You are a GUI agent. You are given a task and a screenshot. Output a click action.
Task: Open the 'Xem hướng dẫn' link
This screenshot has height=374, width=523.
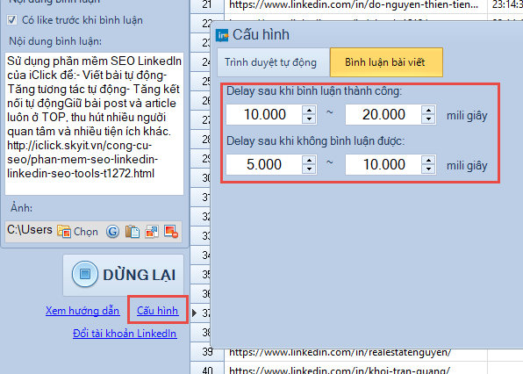pos(82,311)
